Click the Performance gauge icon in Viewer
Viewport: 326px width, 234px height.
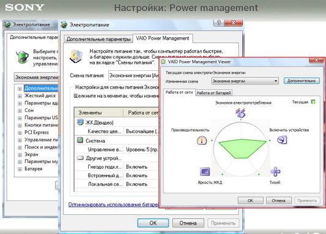202,141
